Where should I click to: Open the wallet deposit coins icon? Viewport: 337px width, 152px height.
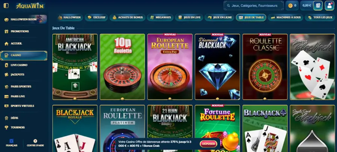click(x=318, y=6)
